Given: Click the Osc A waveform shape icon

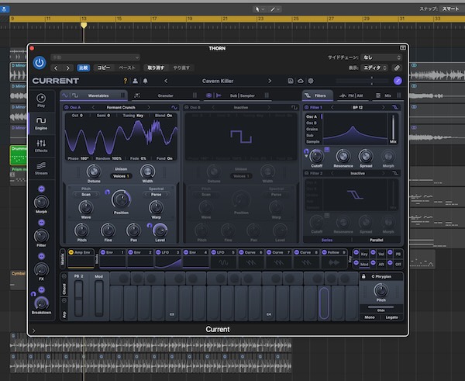Looking at the screenshot, I should (174, 108).
